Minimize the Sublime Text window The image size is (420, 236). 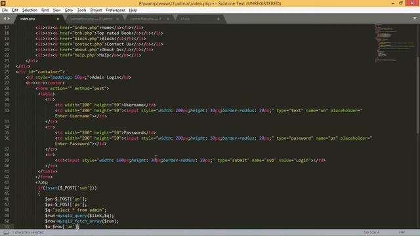click(x=392, y=3)
